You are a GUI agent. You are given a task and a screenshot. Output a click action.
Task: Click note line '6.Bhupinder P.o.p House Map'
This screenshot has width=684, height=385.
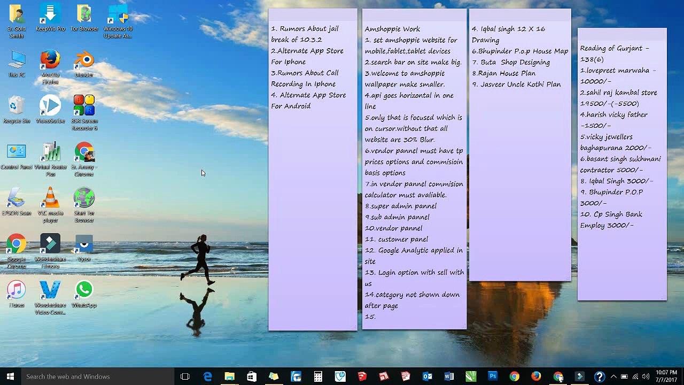point(520,51)
